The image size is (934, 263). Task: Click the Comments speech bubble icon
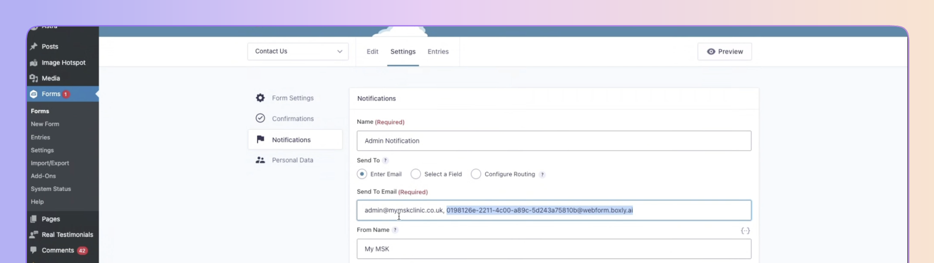coord(33,250)
